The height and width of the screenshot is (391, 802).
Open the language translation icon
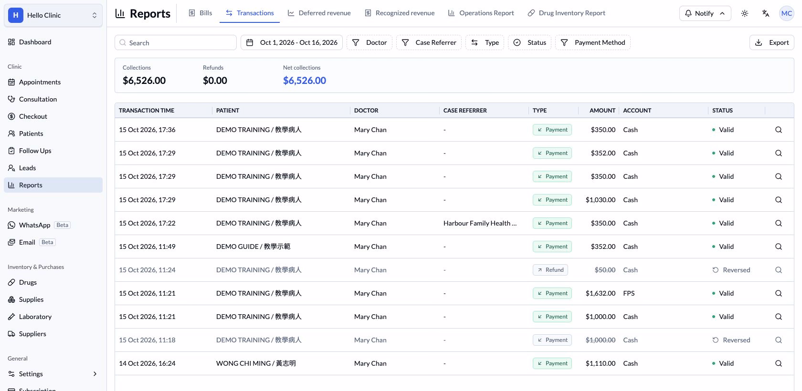(x=766, y=13)
